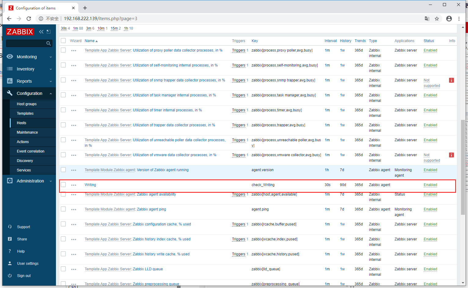Click the Zabbix logo in sidebar
This screenshot has width=468, height=288.
click(20, 32)
